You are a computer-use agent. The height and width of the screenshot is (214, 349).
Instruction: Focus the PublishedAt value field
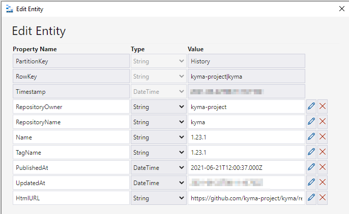coord(246,168)
